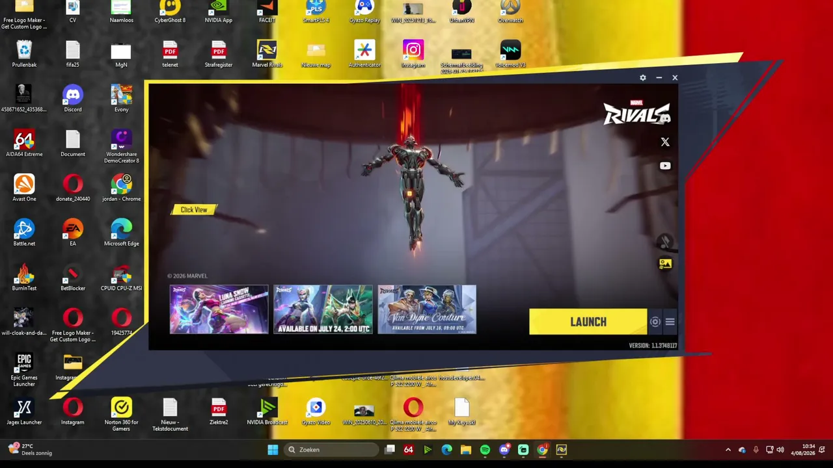The width and height of the screenshot is (833, 468).
Task: Open Task View on the taskbar
Action: (x=390, y=450)
